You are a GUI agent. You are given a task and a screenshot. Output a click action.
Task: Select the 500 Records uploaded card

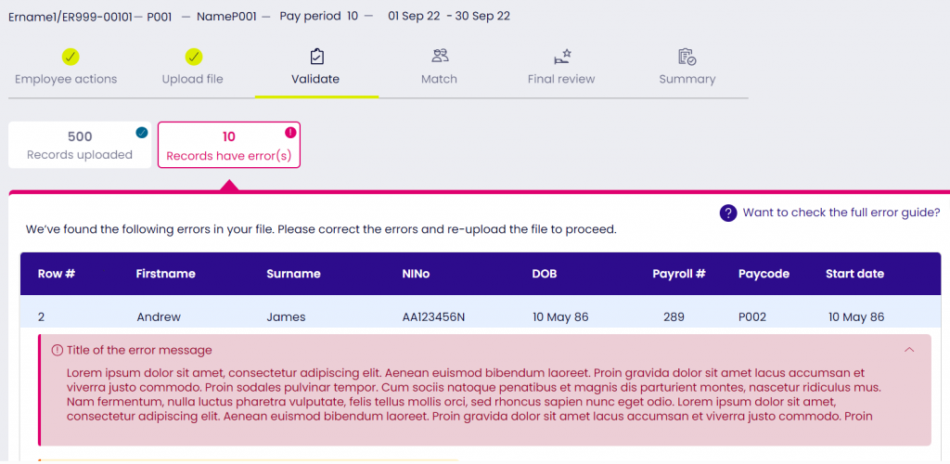pyautogui.click(x=80, y=146)
